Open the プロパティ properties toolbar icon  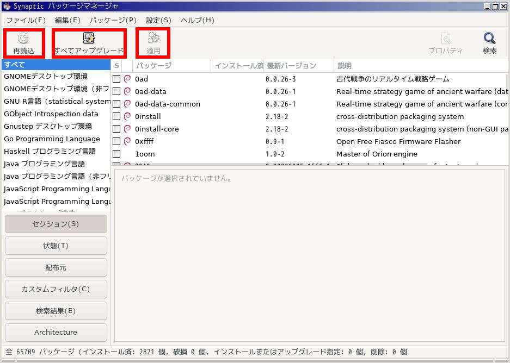tap(446, 39)
